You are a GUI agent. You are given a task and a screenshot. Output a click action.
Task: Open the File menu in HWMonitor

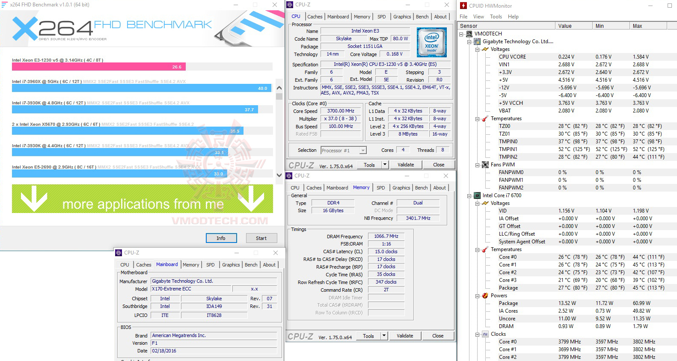tap(463, 17)
